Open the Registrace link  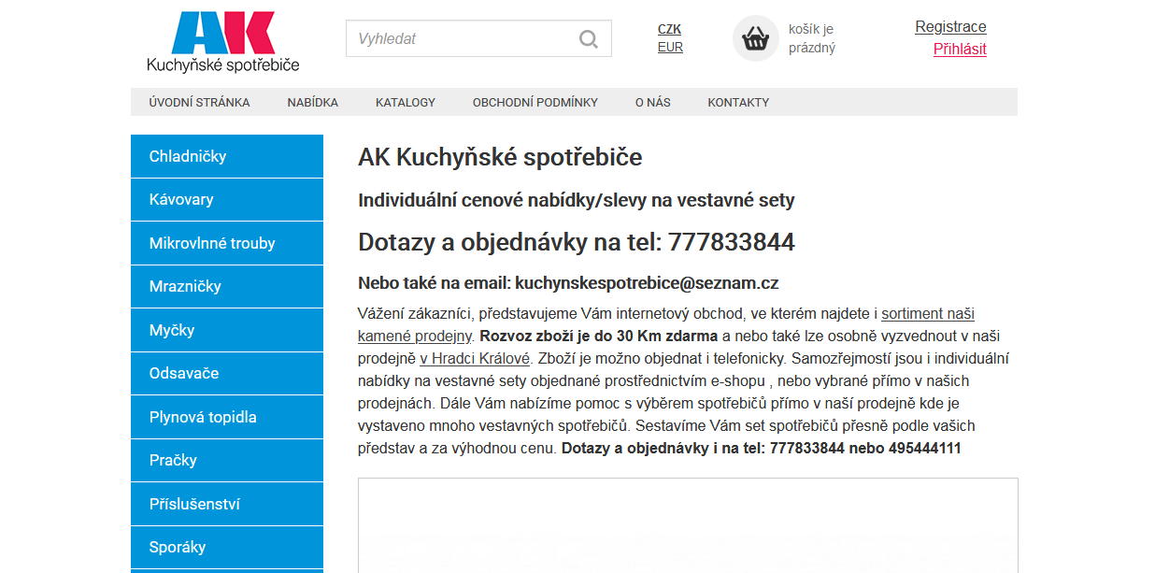click(950, 27)
